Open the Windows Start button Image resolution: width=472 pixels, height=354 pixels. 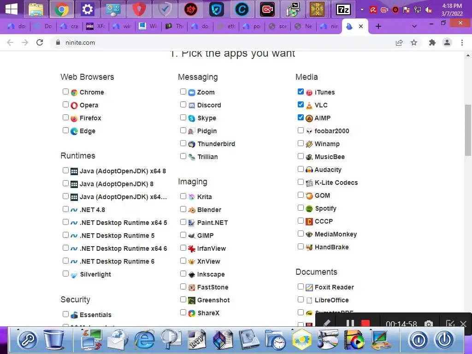pos(12,9)
